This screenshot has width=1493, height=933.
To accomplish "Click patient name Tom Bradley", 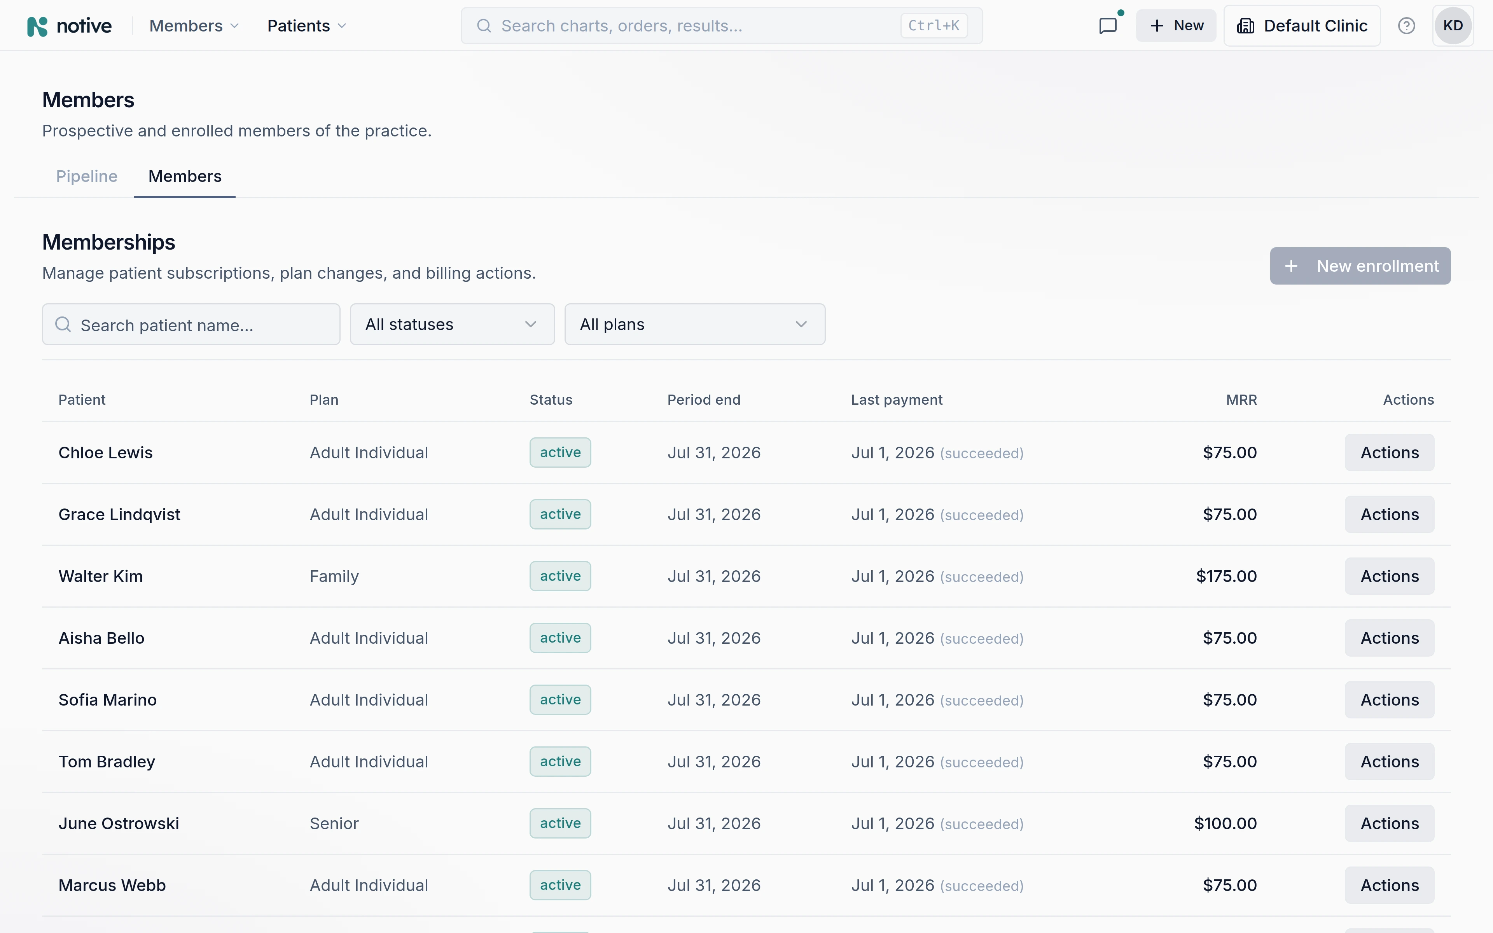I will [x=107, y=762].
